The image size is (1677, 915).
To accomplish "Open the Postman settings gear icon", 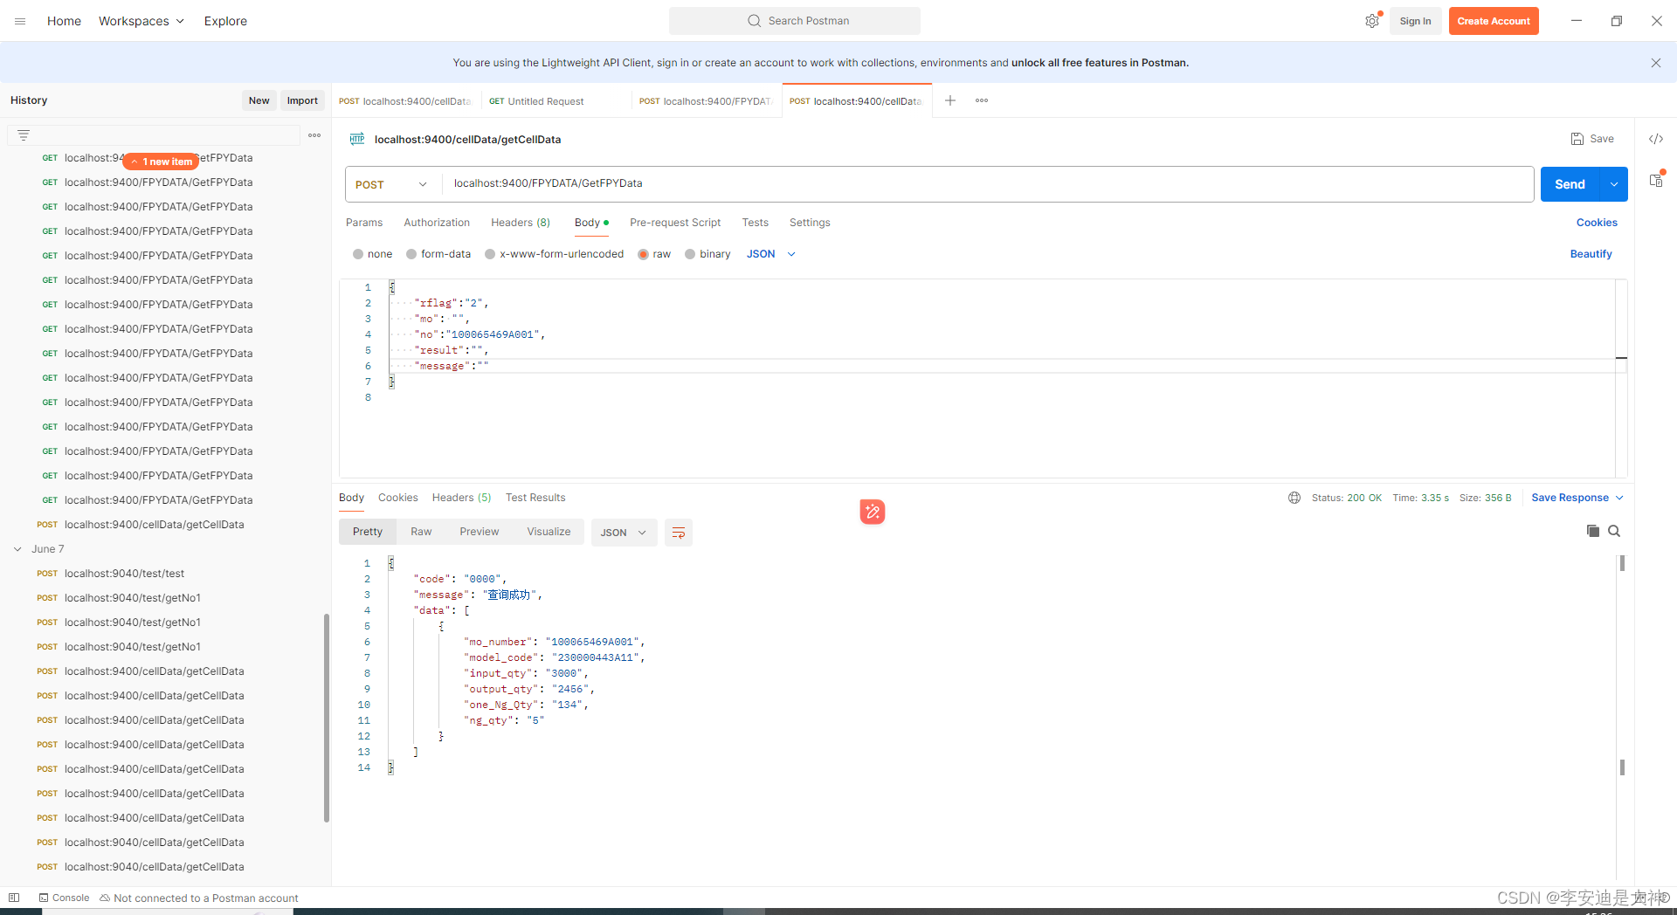I will click(1371, 20).
